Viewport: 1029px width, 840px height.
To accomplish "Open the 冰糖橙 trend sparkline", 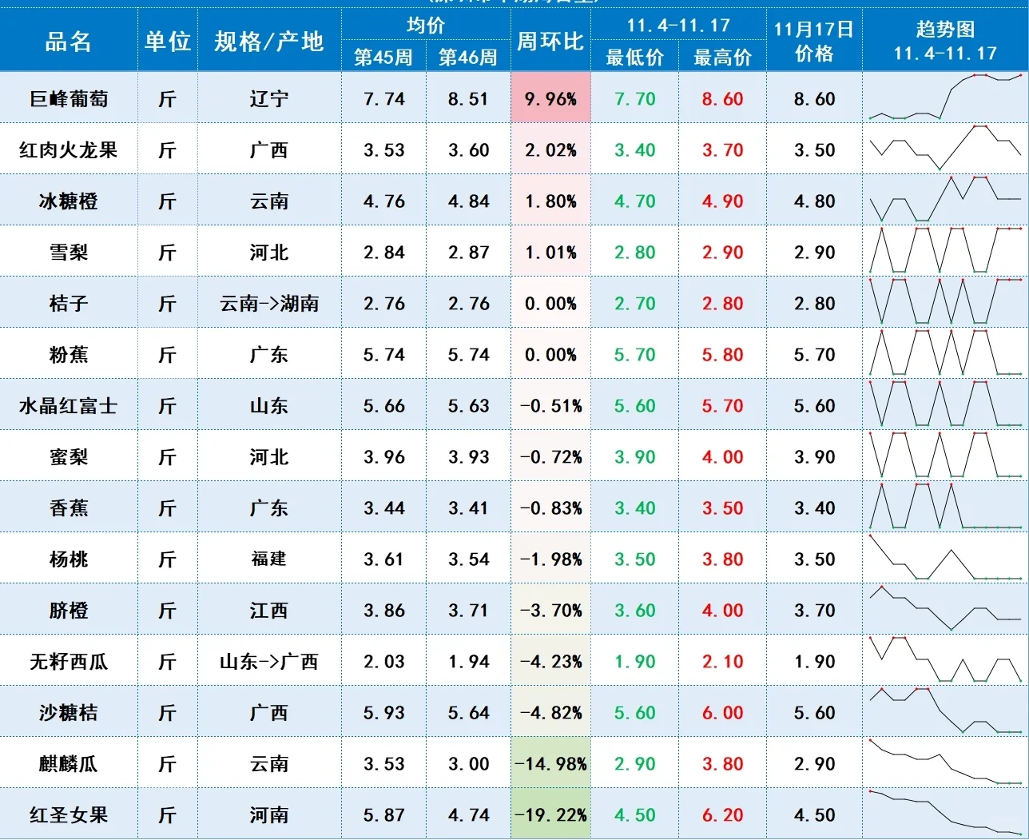I will pyautogui.click(x=945, y=200).
